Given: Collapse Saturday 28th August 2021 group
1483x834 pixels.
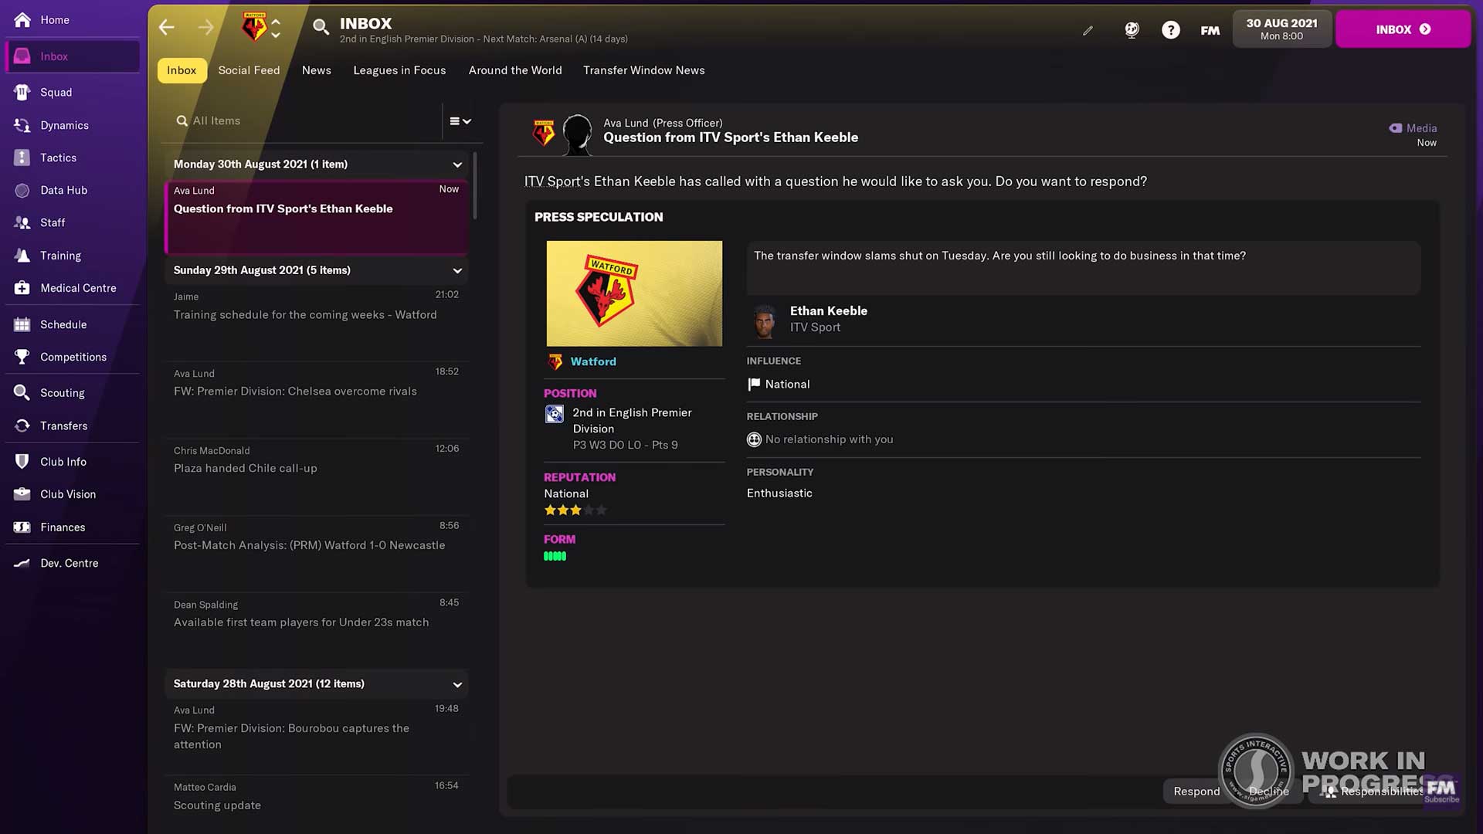Looking at the screenshot, I should point(457,685).
